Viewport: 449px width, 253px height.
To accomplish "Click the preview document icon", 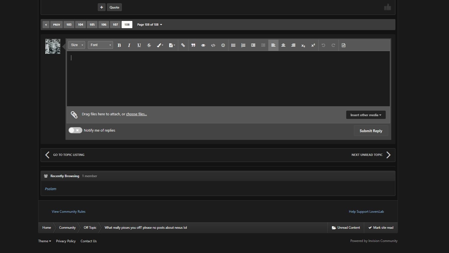I will point(343,45).
